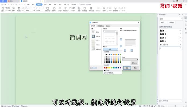Toggle the right border in preview
This screenshot has width=188, height=107.
coord(132,50)
